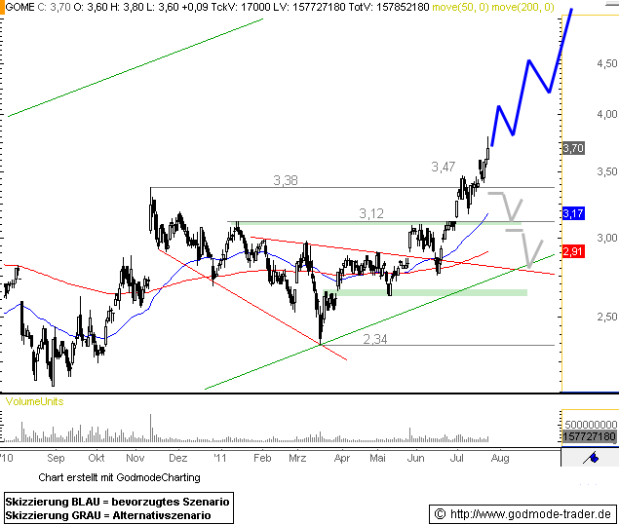Viewport: 619px width, 525px height.
Task: Click the Nov label on time axis
Action: tap(135, 458)
